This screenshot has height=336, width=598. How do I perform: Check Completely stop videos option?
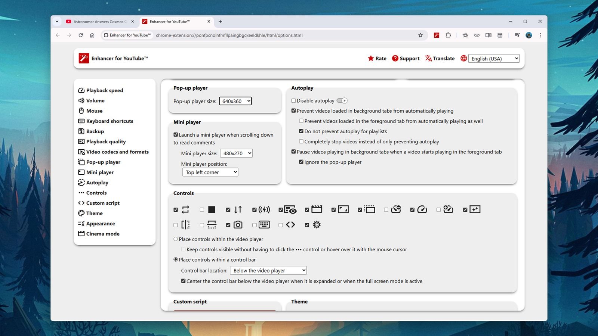301,141
